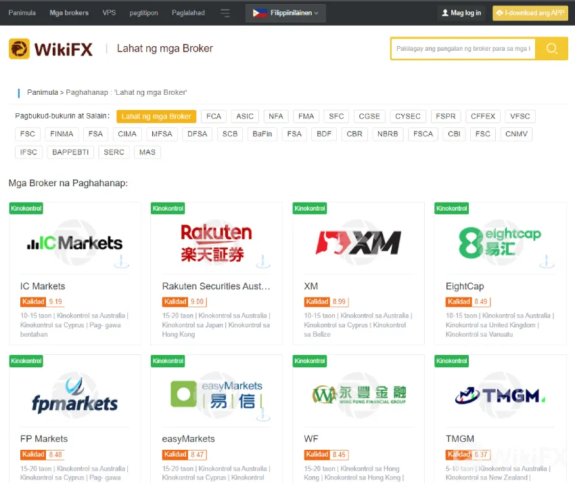Filter by SERC regulator
The width and height of the screenshot is (575, 483).
(114, 152)
